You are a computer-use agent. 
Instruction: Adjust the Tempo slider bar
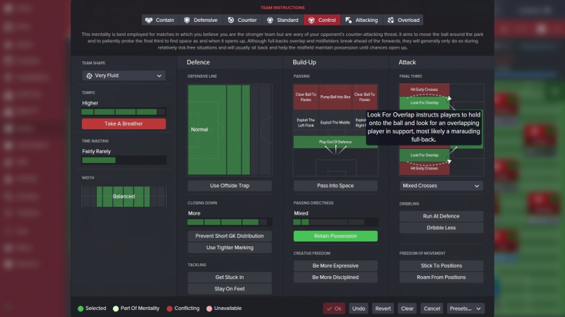[124, 112]
